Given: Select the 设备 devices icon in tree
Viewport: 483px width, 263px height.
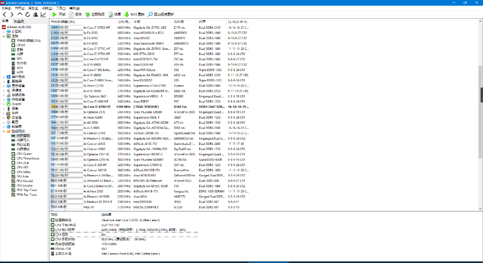Looking at the screenshot, I should click(8, 108).
